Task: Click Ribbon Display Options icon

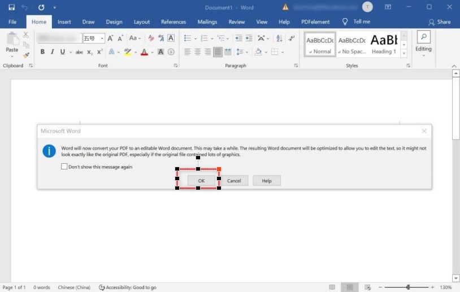Action: coord(388,7)
